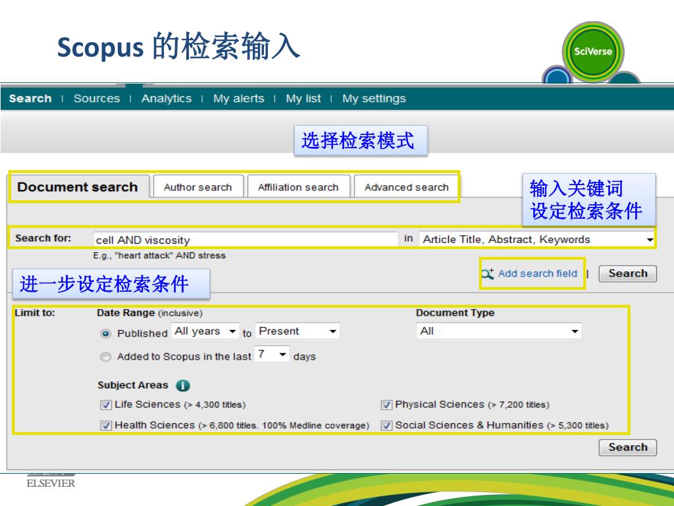Click the Document Type heading

pyautogui.click(x=455, y=313)
